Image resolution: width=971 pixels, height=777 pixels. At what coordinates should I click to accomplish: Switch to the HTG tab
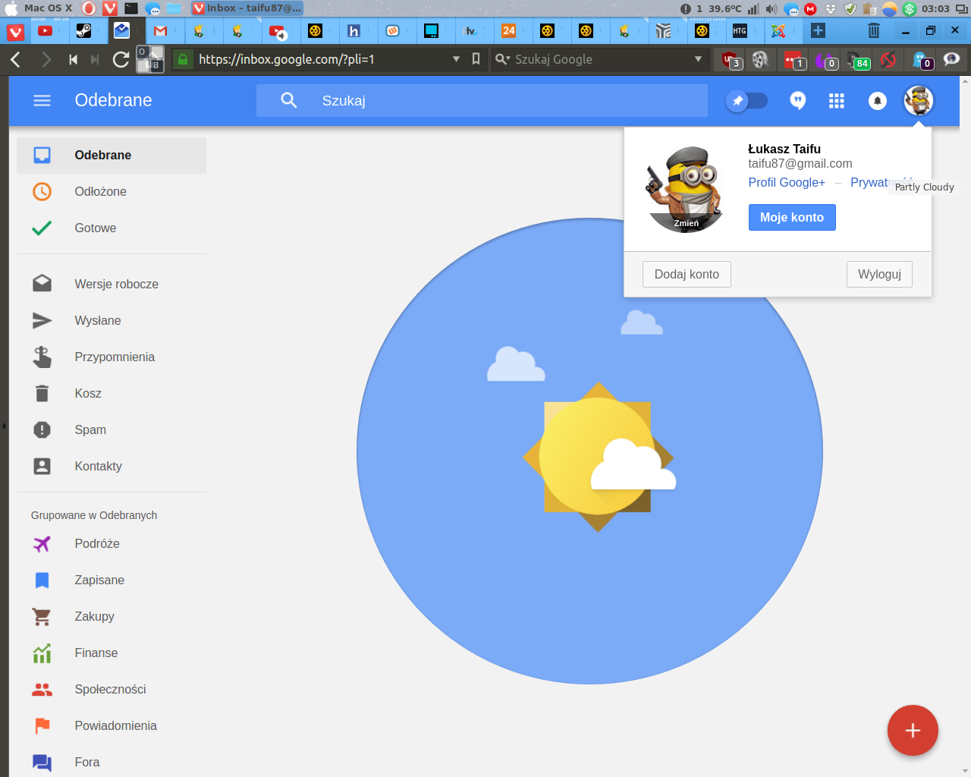coord(740,31)
